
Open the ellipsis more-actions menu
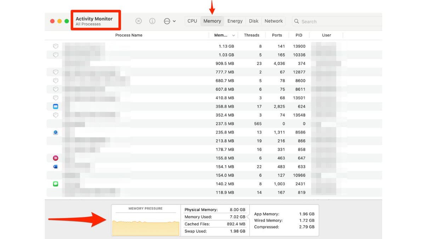point(170,21)
